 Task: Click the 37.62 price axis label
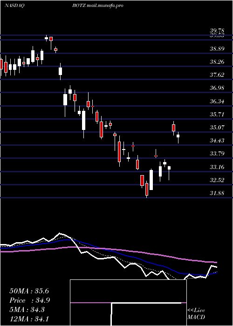coord(217,75)
